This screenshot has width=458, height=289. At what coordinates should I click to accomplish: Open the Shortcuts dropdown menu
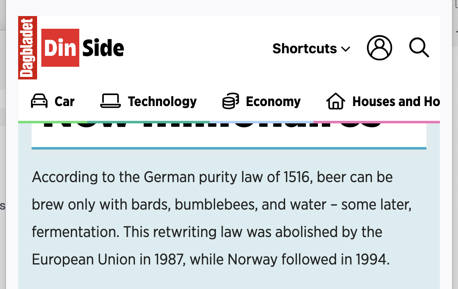[304, 49]
